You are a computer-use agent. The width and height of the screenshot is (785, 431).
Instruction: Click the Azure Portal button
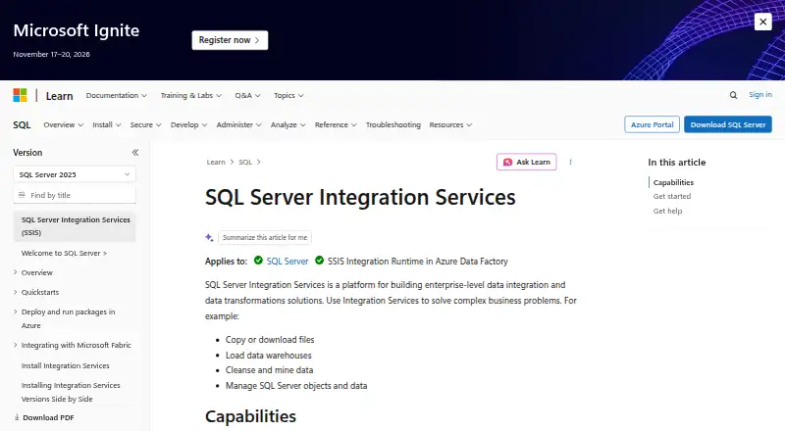point(652,124)
